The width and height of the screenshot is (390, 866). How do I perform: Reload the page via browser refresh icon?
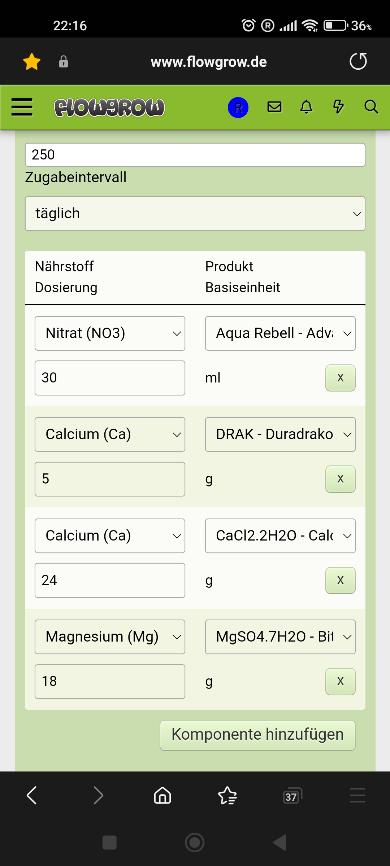(358, 61)
